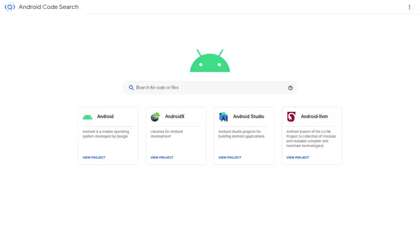Open the search help question mark icon
Screen dimensions: 420x231
[x=290, y=88]
